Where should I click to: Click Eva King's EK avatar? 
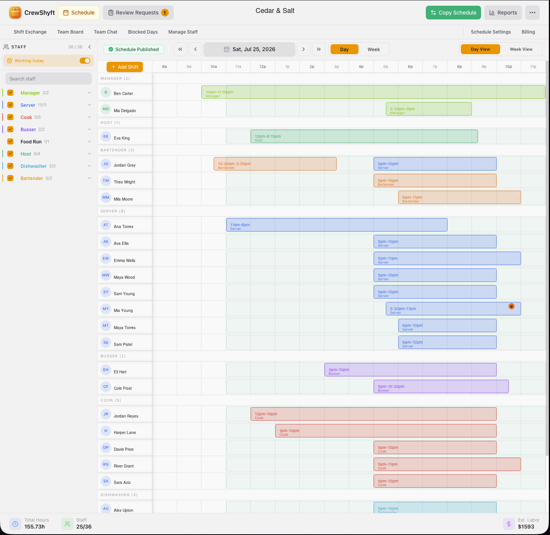(x=106, y=137)
